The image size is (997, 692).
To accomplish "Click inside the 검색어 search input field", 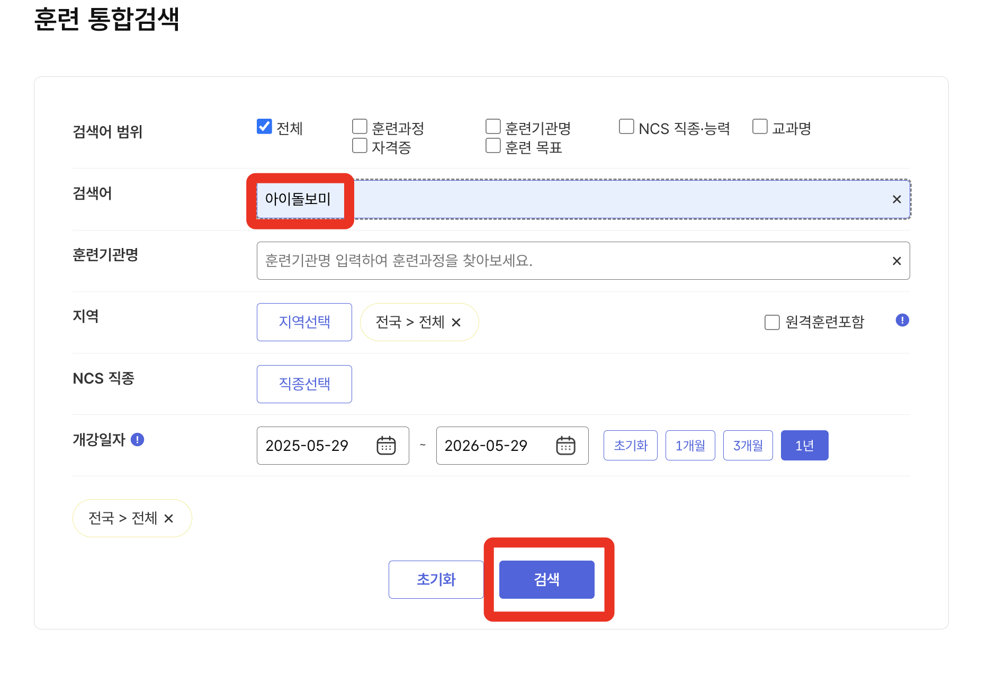I will click(582, 200).
